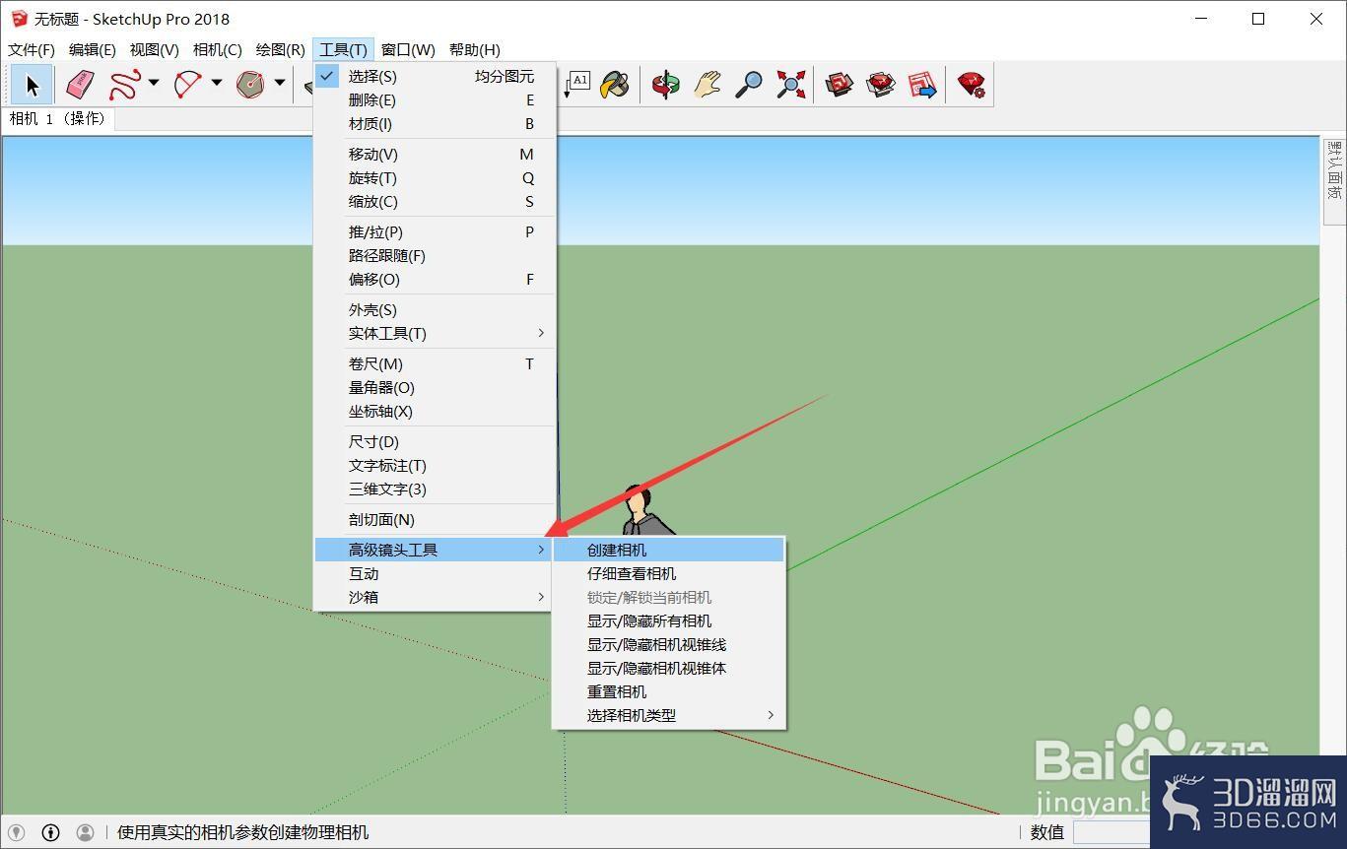Open the arc tool dropdown arrow
Viewport: 1347px width, 849px height.
tap(216, 84)
